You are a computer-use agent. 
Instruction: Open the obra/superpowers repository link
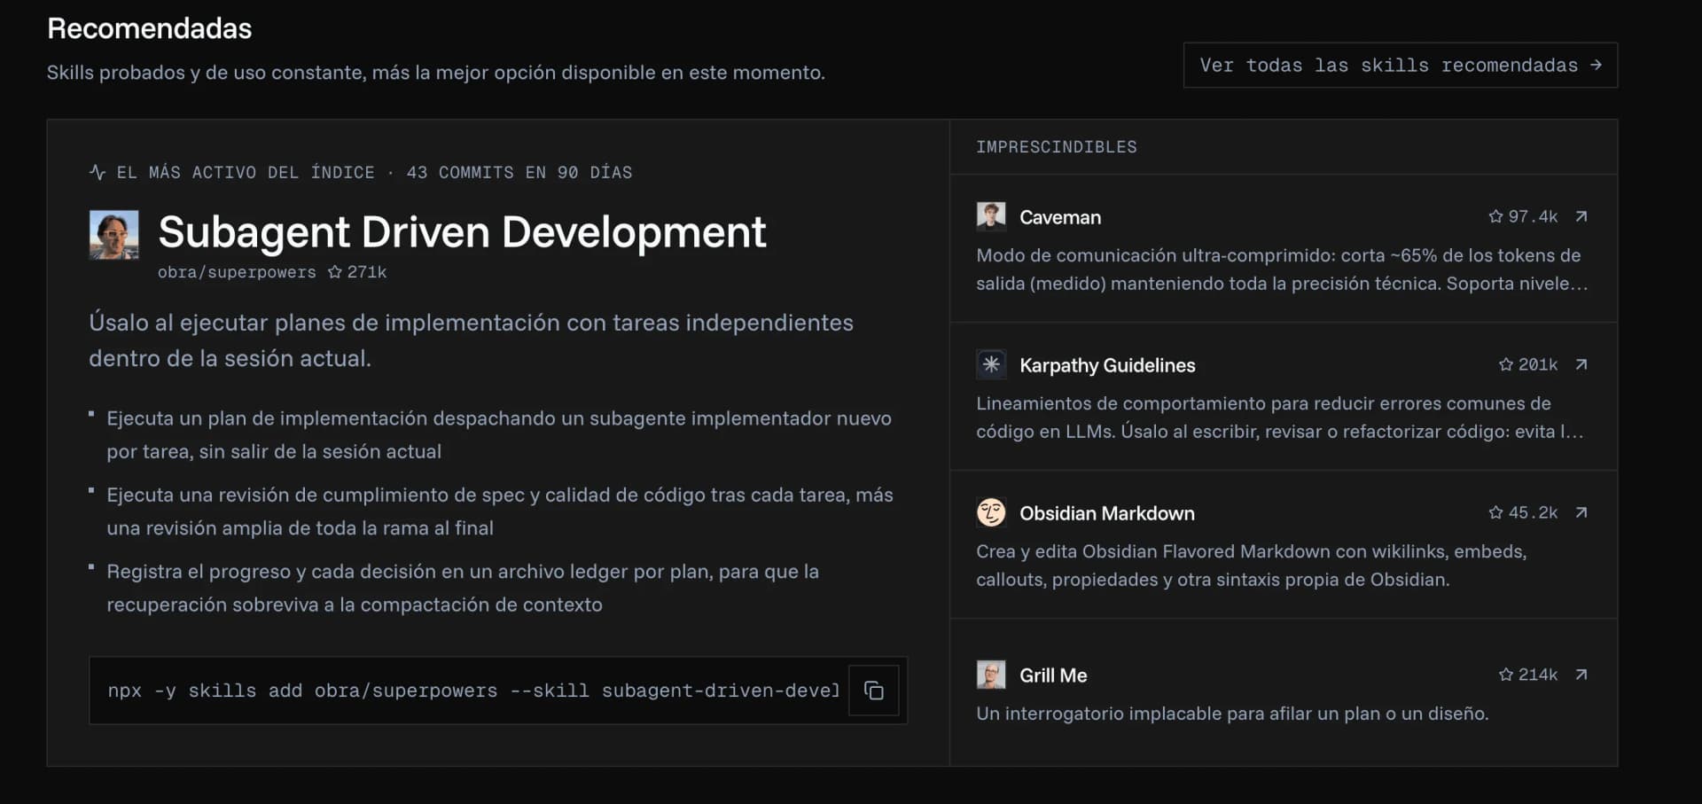[x=237, y=272]
